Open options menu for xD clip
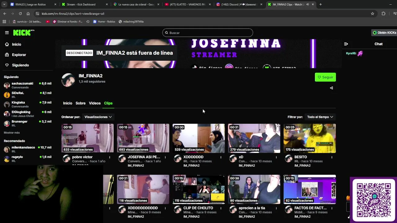Screen dimensions: 397x223 point(276,157)
